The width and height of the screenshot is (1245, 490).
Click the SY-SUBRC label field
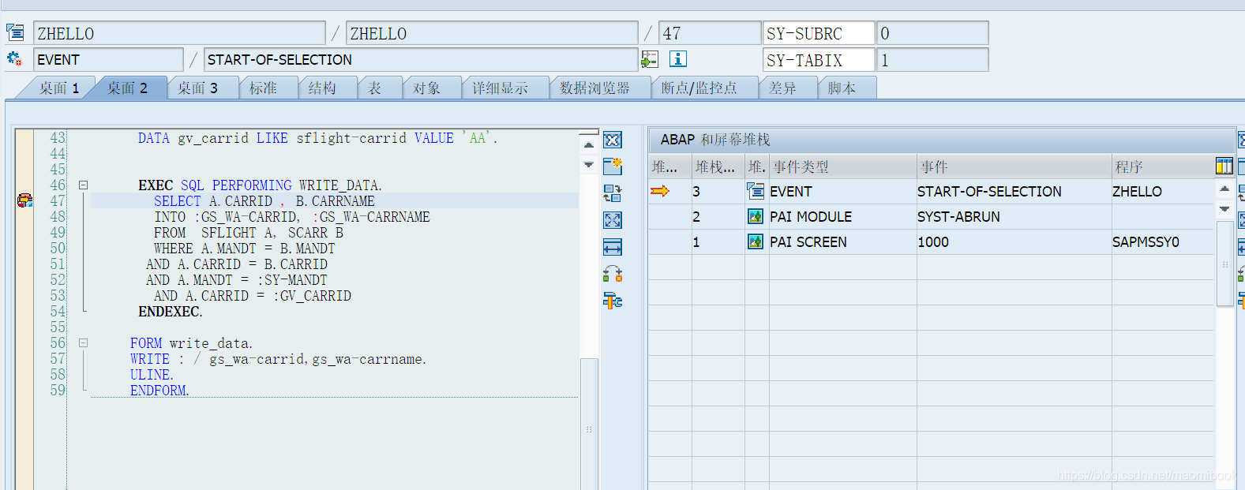[819, 33]
